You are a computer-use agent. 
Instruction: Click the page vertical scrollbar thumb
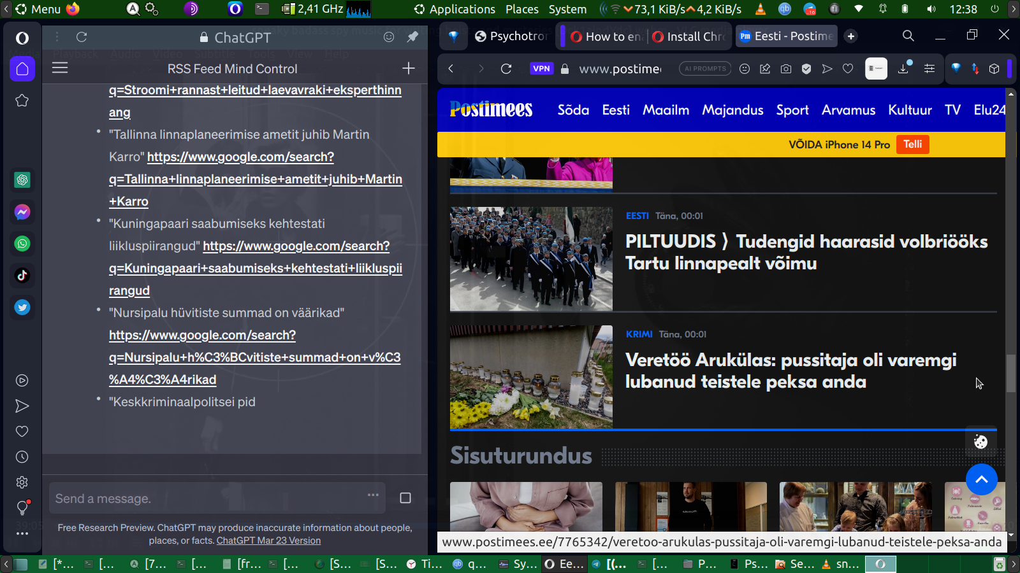coord(1011,374)
